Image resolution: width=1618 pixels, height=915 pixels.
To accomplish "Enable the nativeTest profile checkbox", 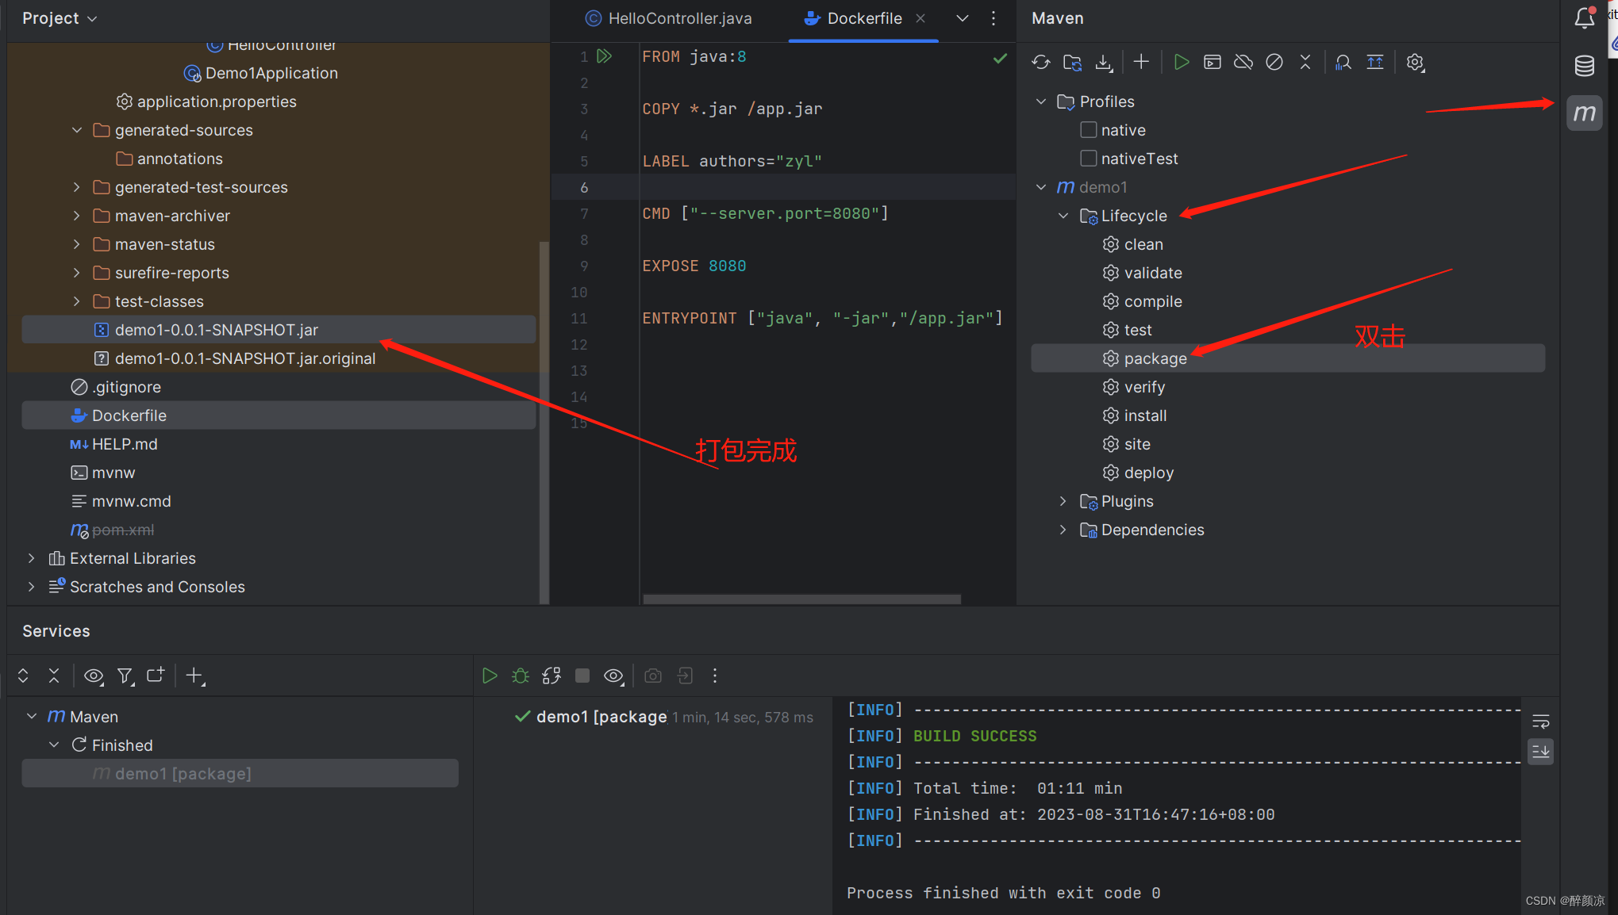I will [1089, 158].
